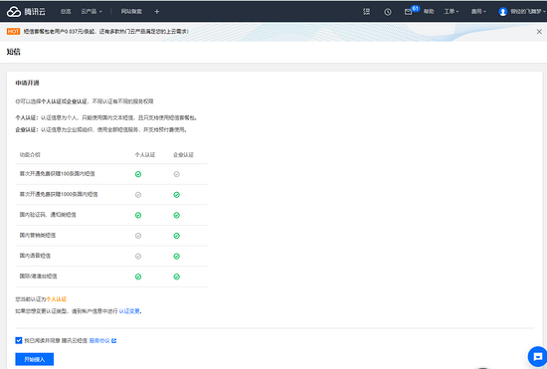Click the orange 个人认证 status text
The image size is (547, 369).
(x=56, y=299)
